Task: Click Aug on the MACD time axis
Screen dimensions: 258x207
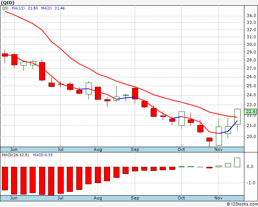Action: 98,198
